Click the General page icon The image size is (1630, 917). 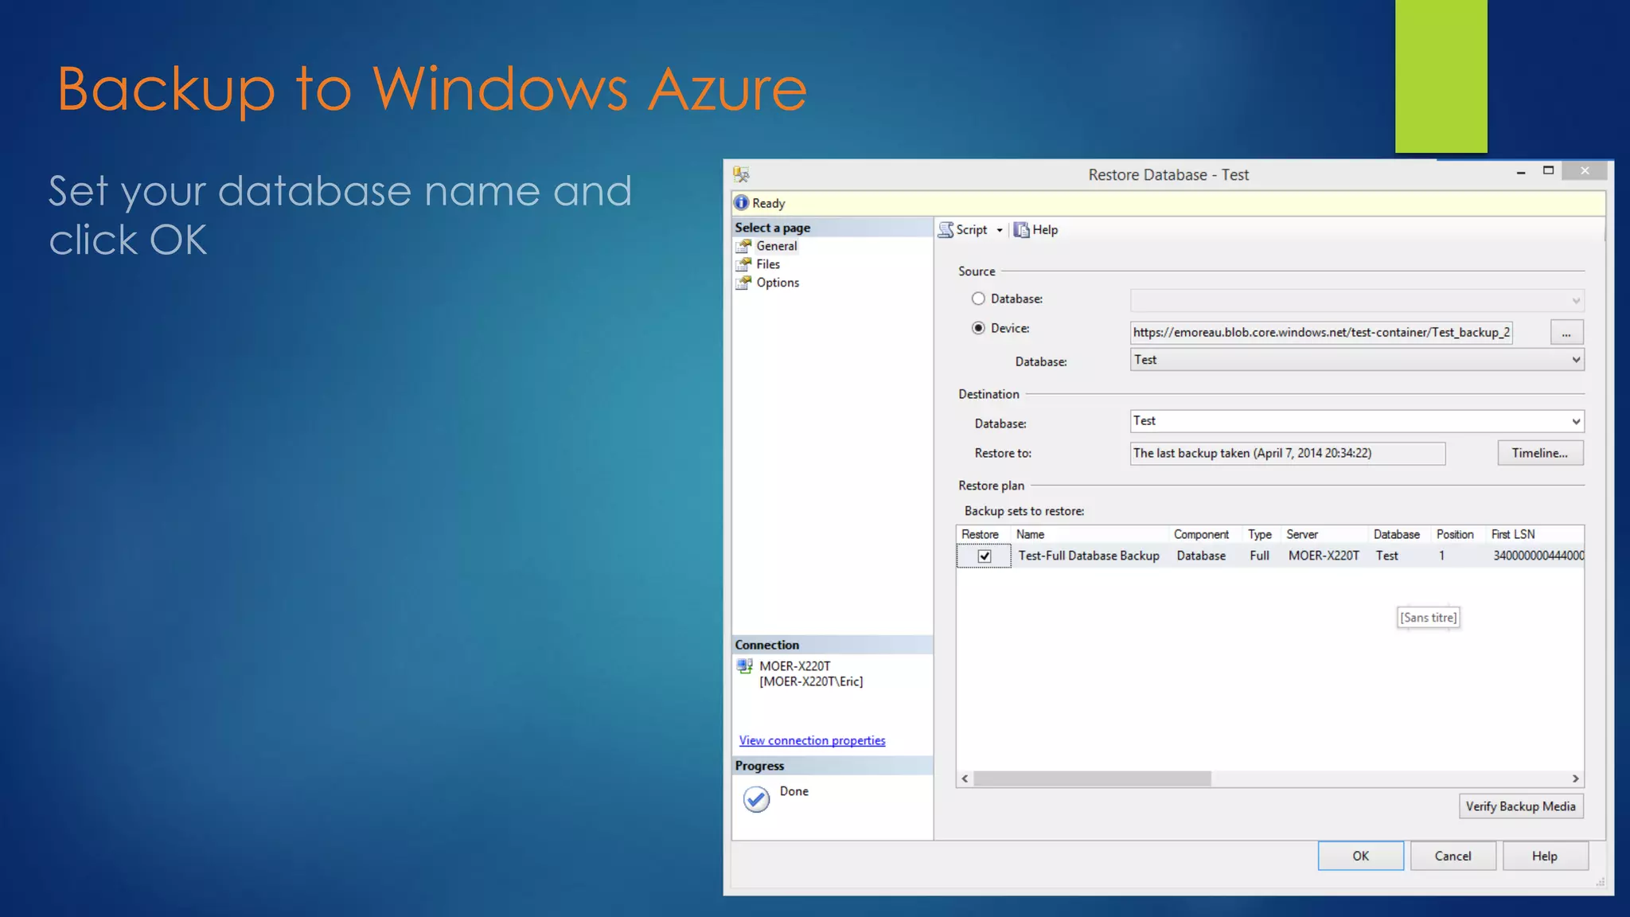743,246
